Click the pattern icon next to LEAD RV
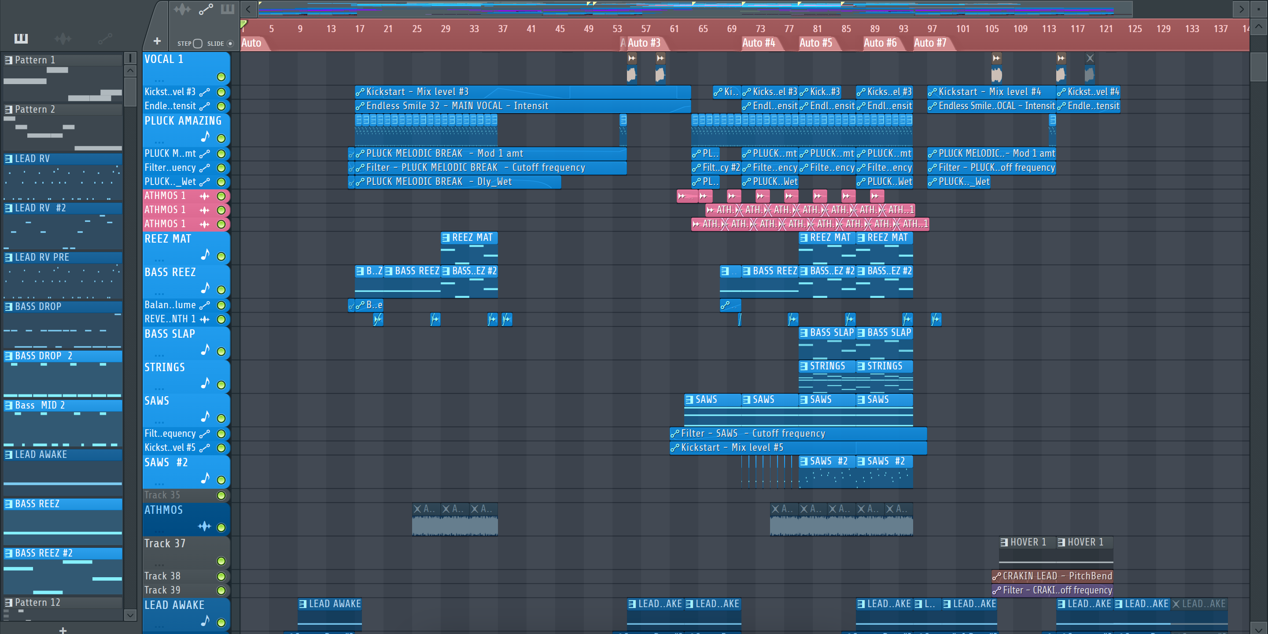Screen dimensions: 1268x634 point(8,158)
